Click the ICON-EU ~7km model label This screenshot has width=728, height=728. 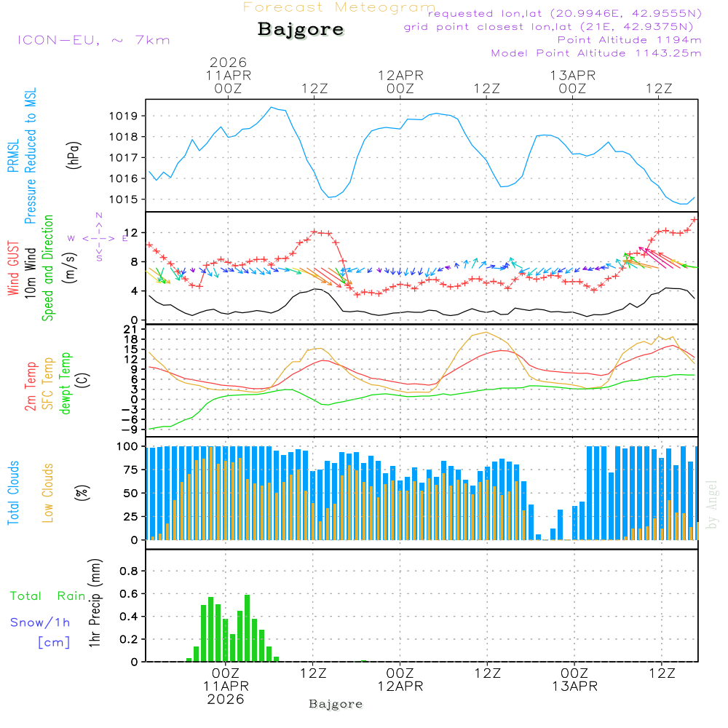(93, 40)
